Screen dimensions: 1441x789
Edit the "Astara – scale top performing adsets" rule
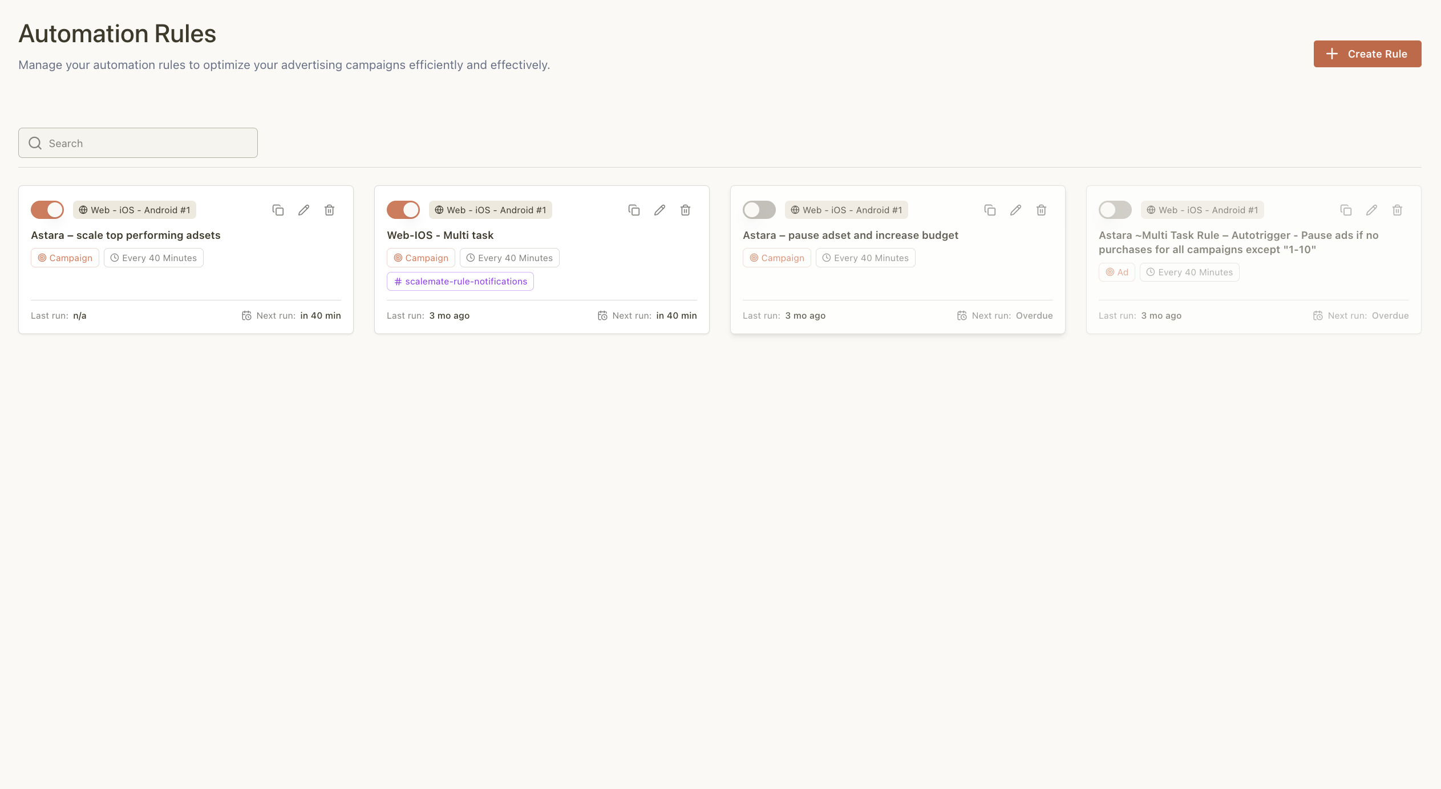coord(303,210)
